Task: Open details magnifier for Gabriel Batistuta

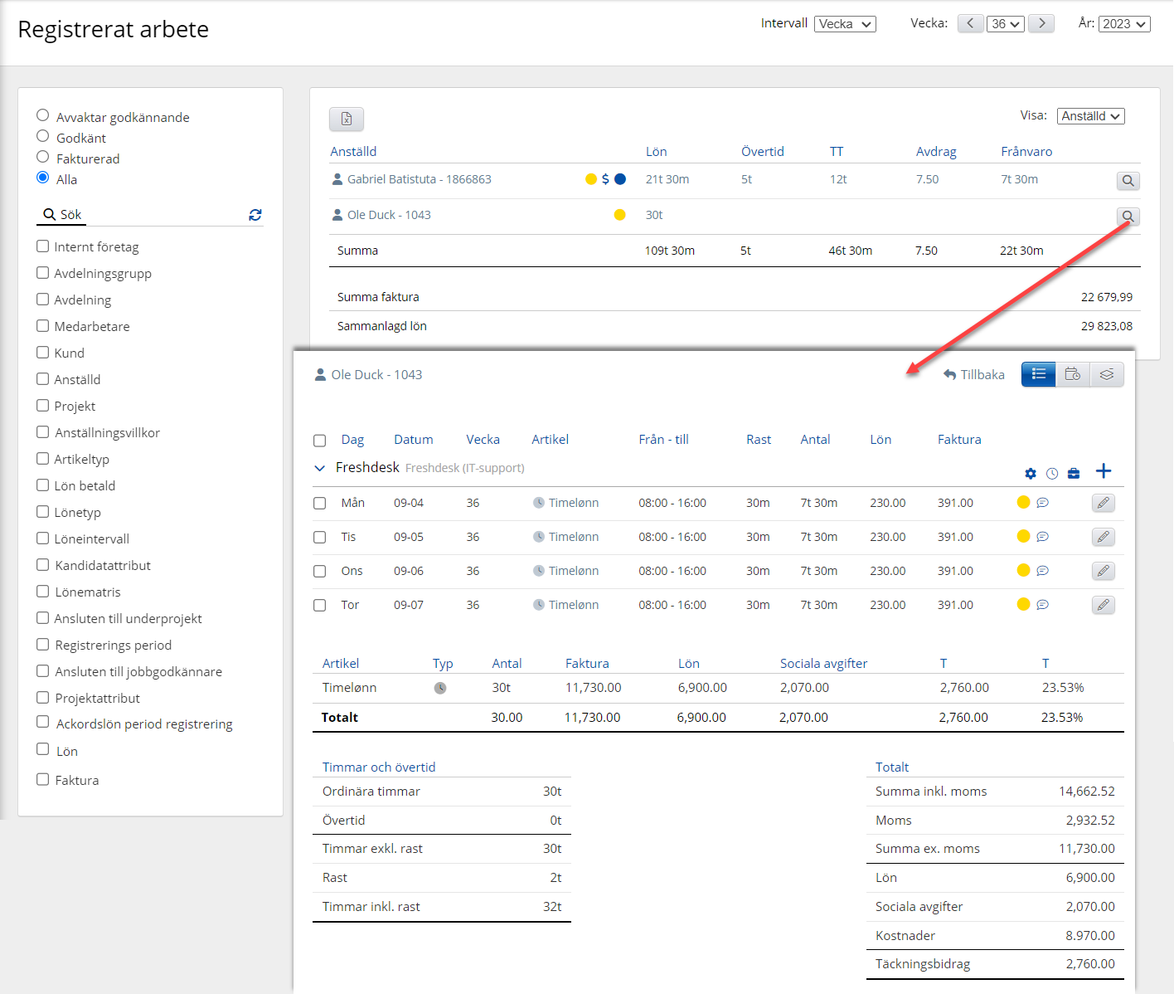Action: click(x=1128, y=181)
